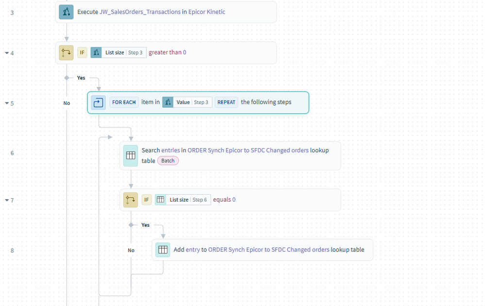The image size is (485, 306).
Task: Collapse step 4 using its arrow
Action: point(7,53)
